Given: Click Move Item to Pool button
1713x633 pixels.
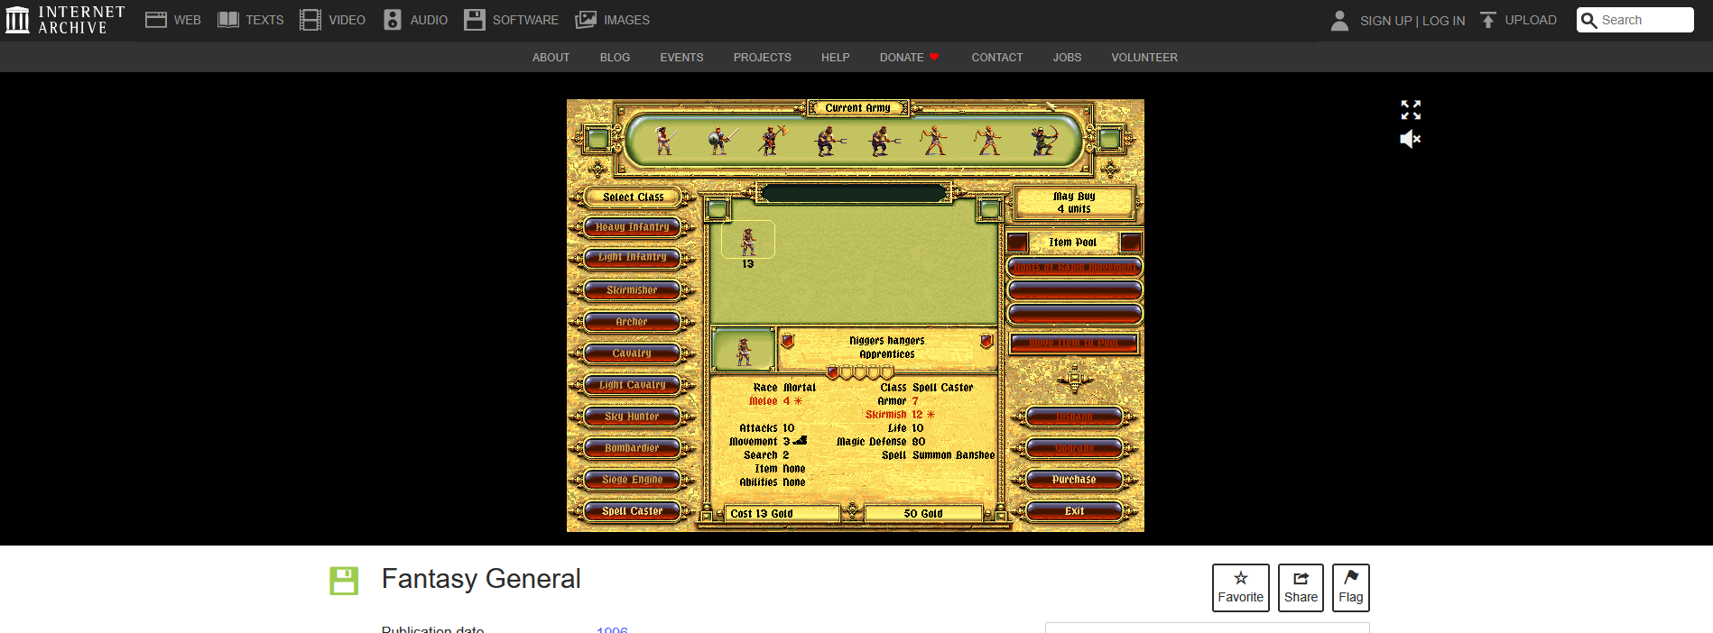Looking at the screenshot, I should click(x=1074, y=344).
